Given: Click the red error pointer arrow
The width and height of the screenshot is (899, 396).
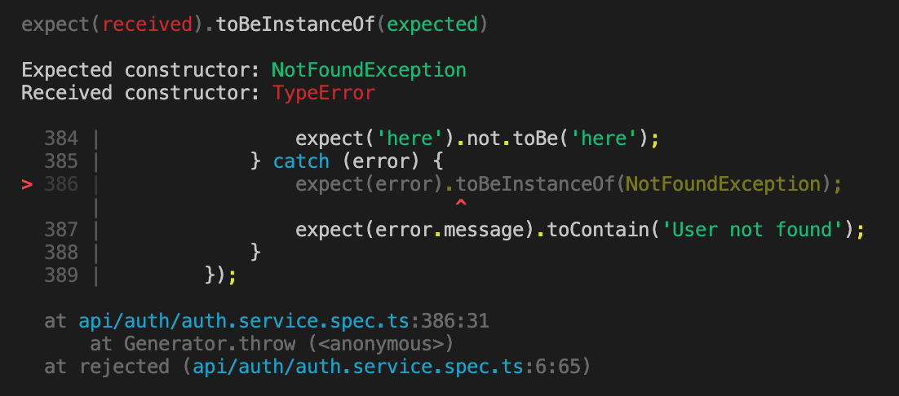Looking at the screenshot, I should tap(27, 184).
